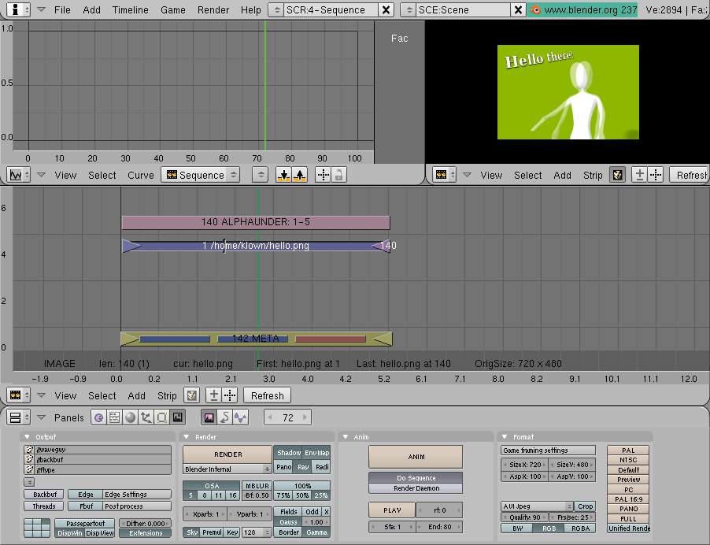Toggle image preview icon in the preview window header

pos(617,175)
